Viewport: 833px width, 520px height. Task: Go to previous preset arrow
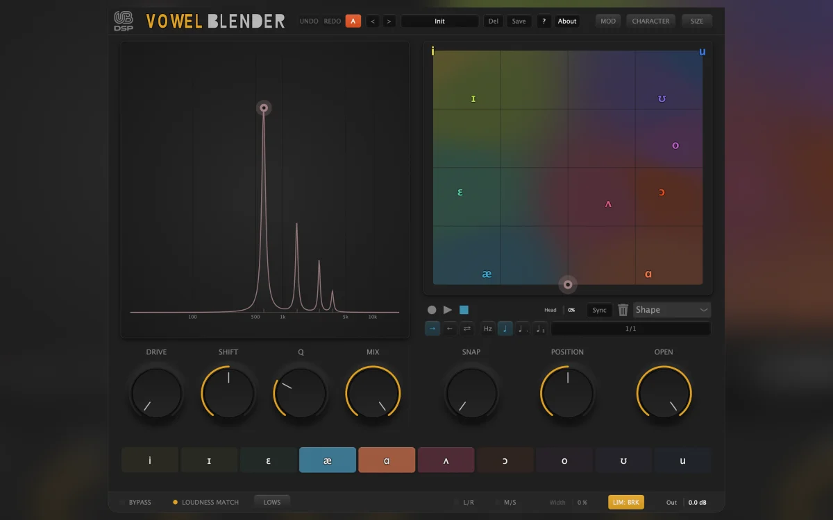[x=373, y=21]
